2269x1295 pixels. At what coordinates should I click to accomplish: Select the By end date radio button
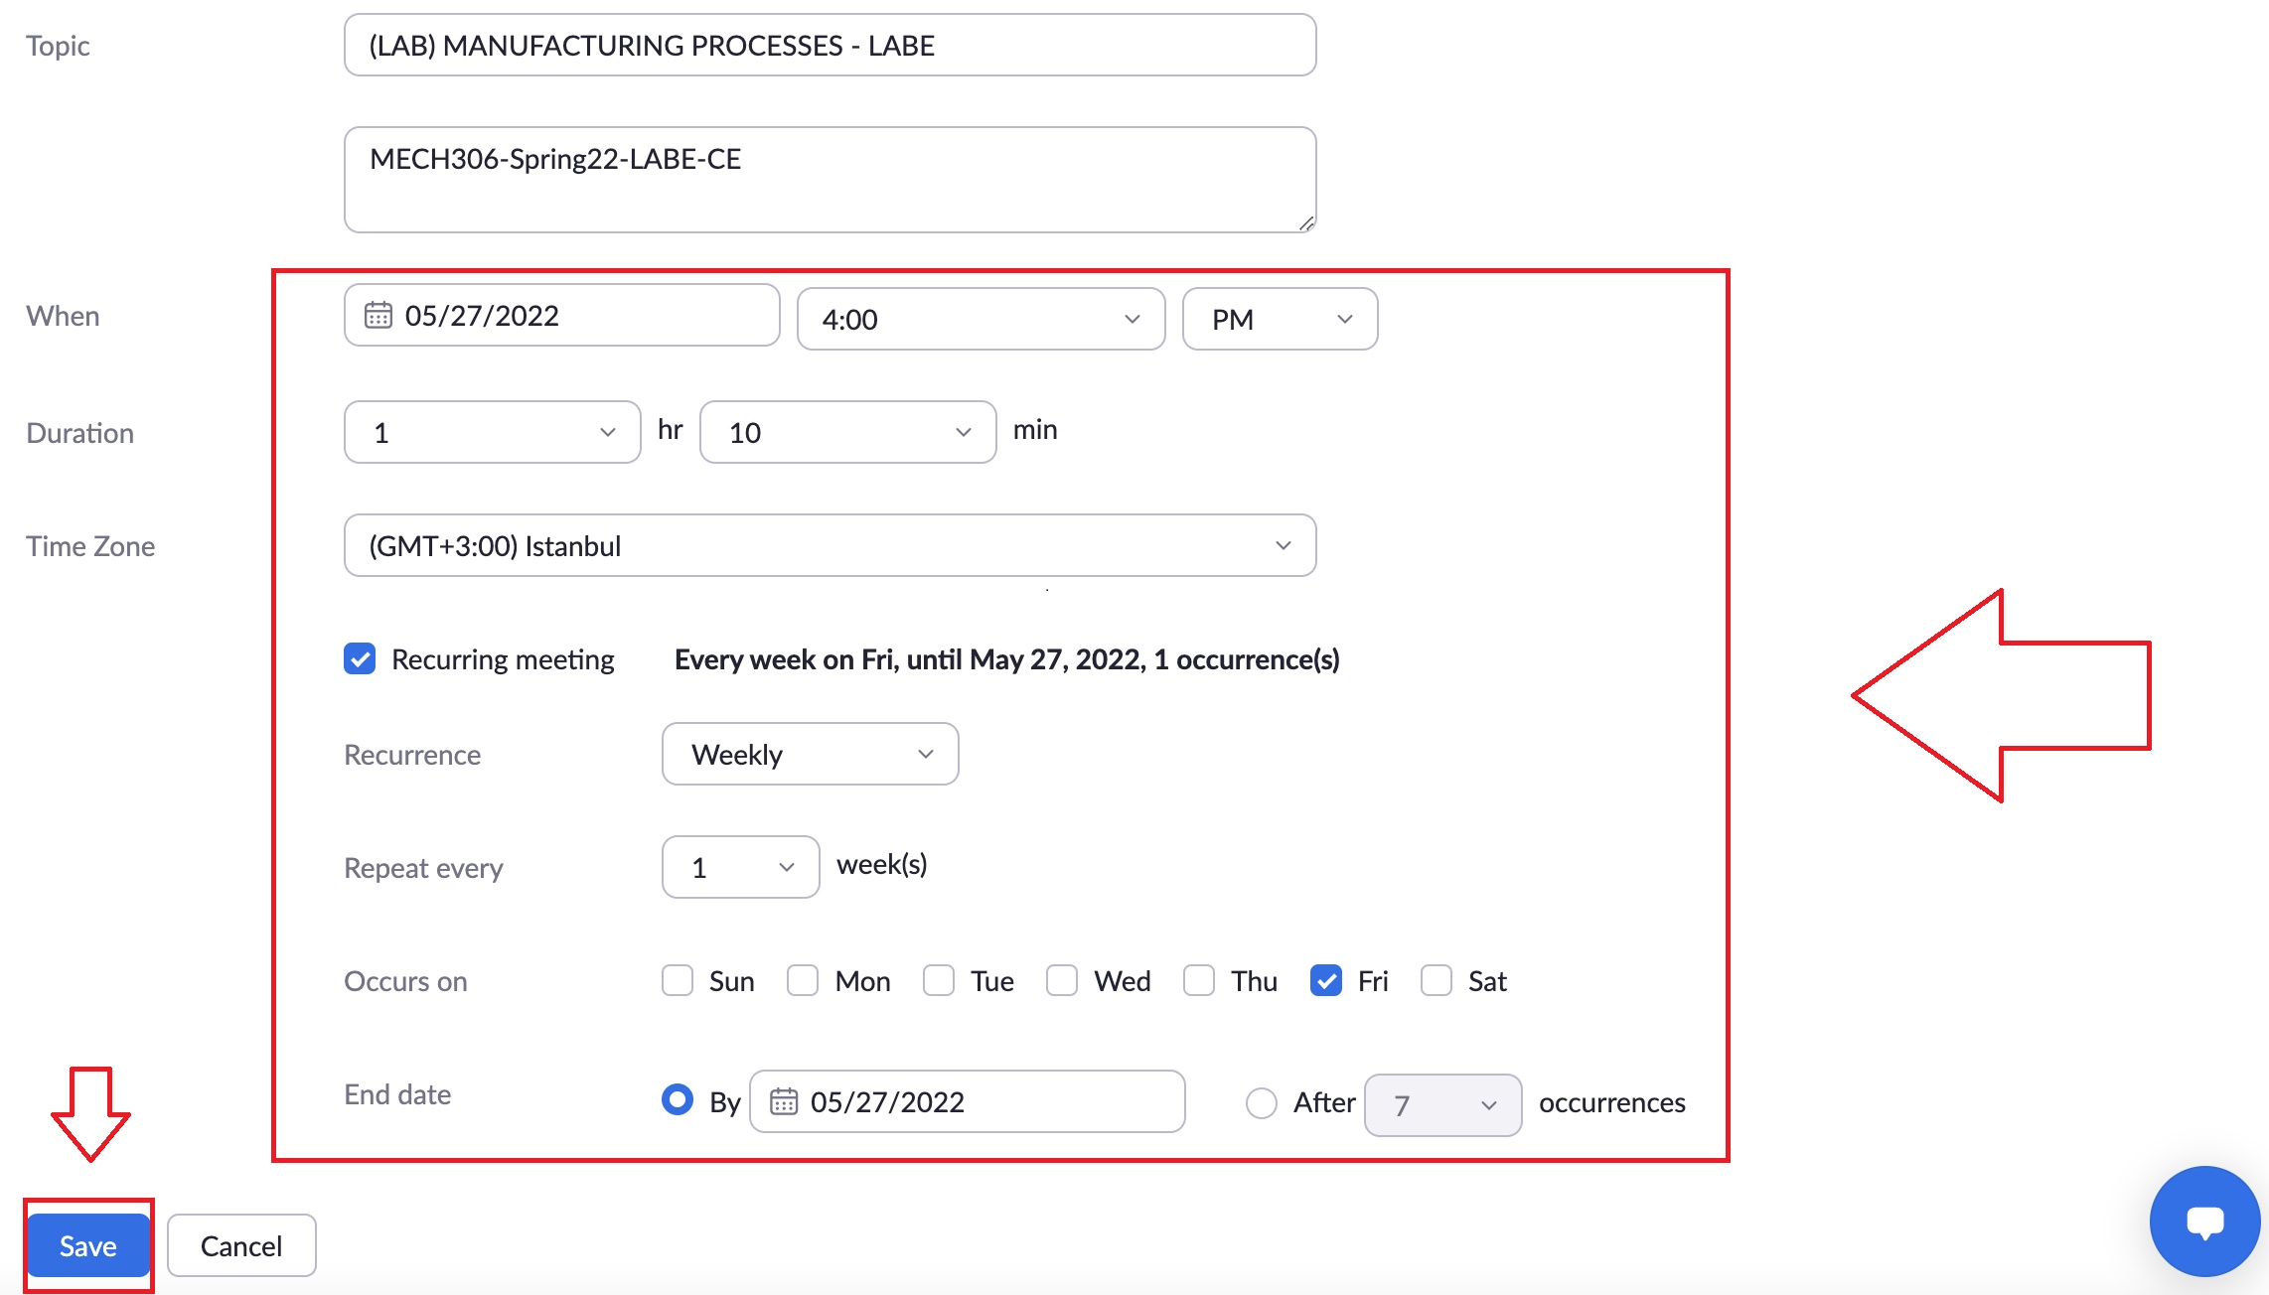[677, 1099]
